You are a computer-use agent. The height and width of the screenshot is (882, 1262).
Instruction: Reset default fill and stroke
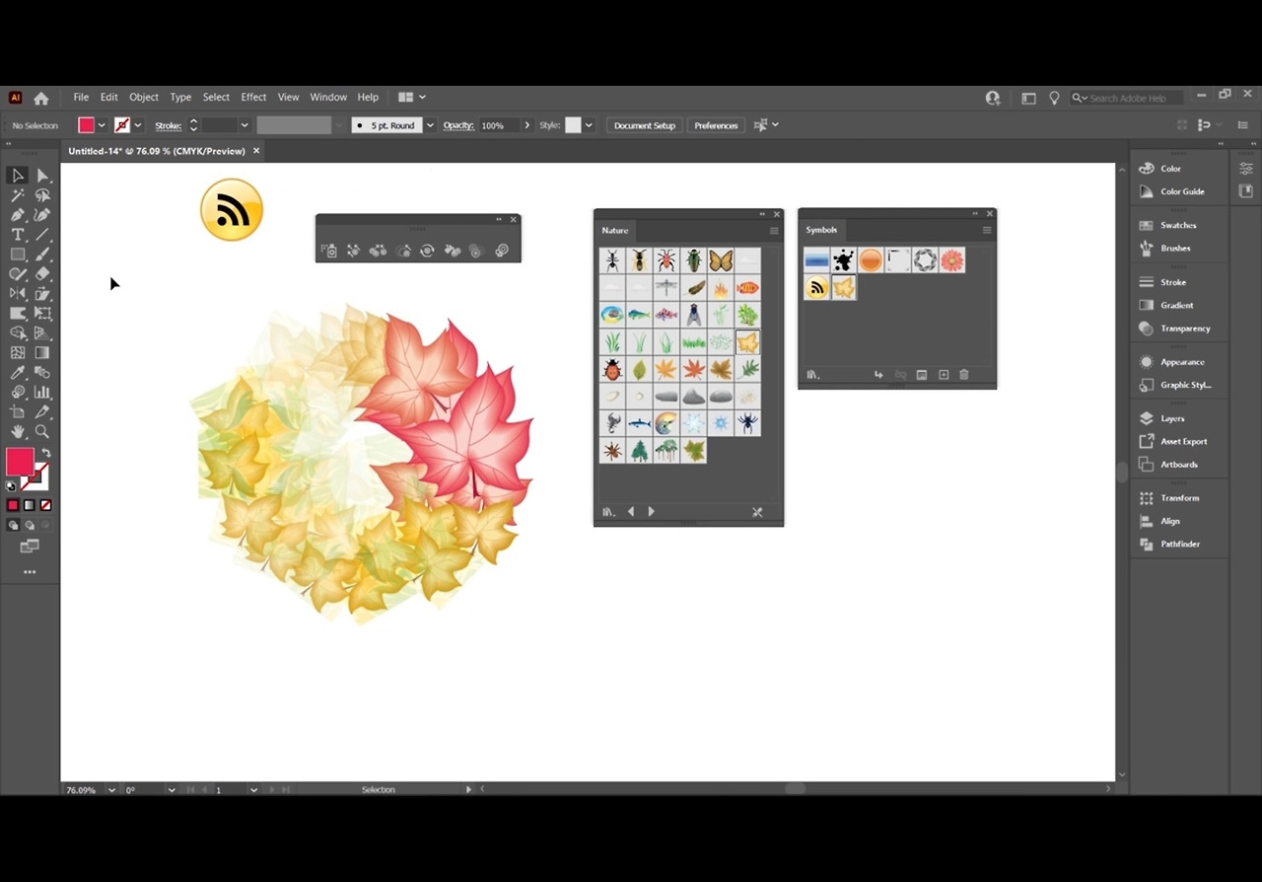[x=11, y=485]
